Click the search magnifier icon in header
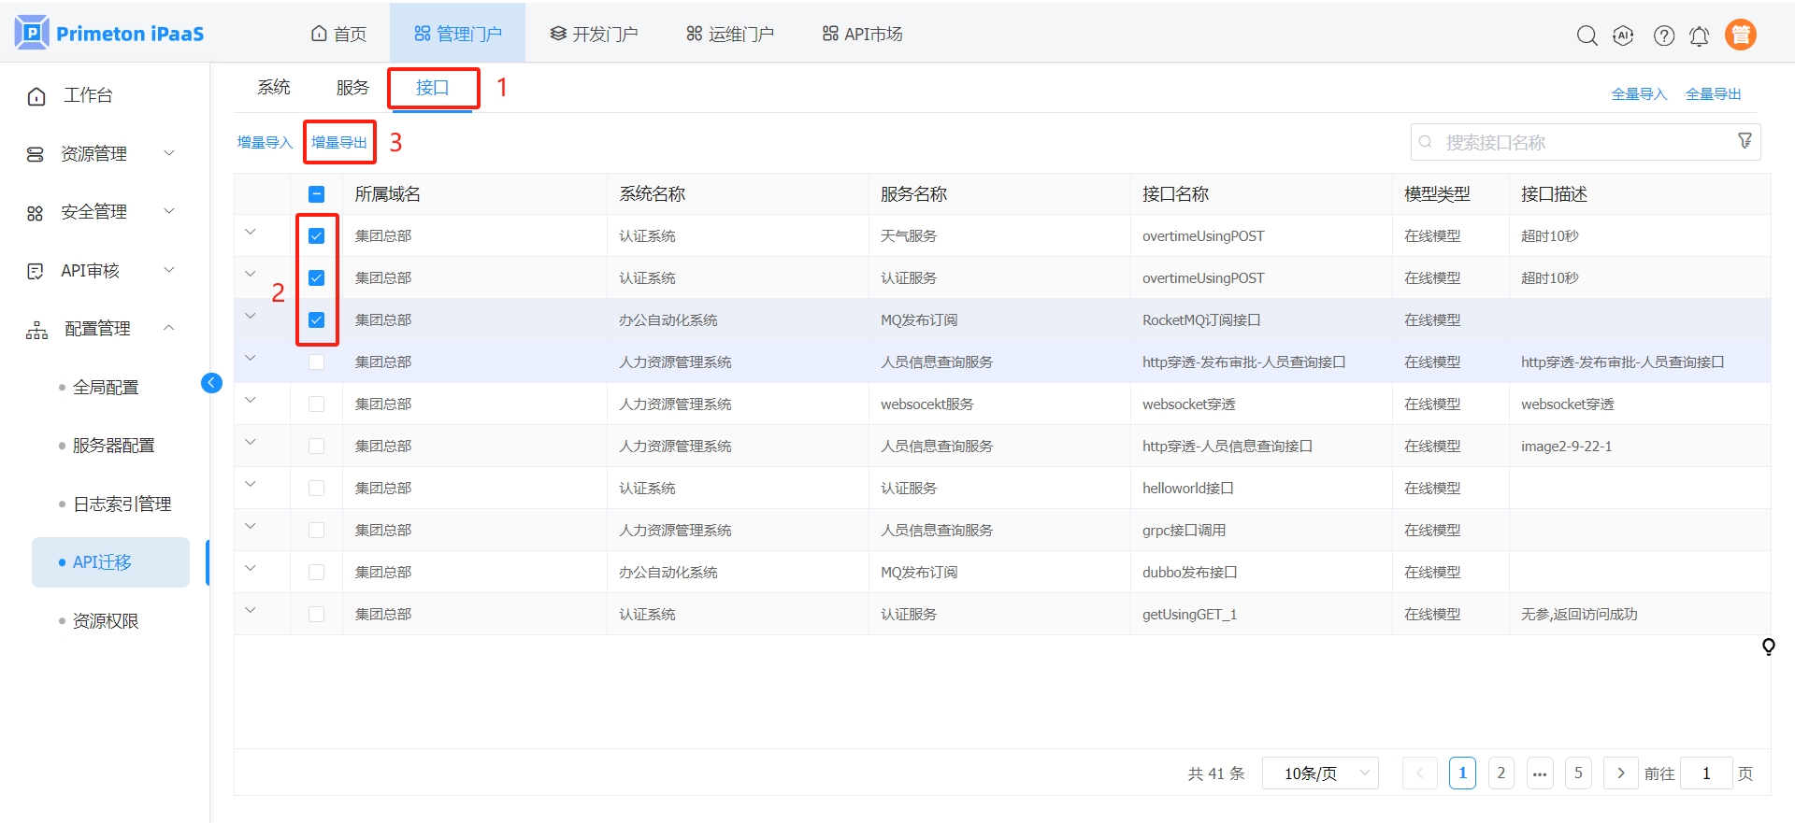The width and height of the screenshot is (1795, 823). [1587, 35]
